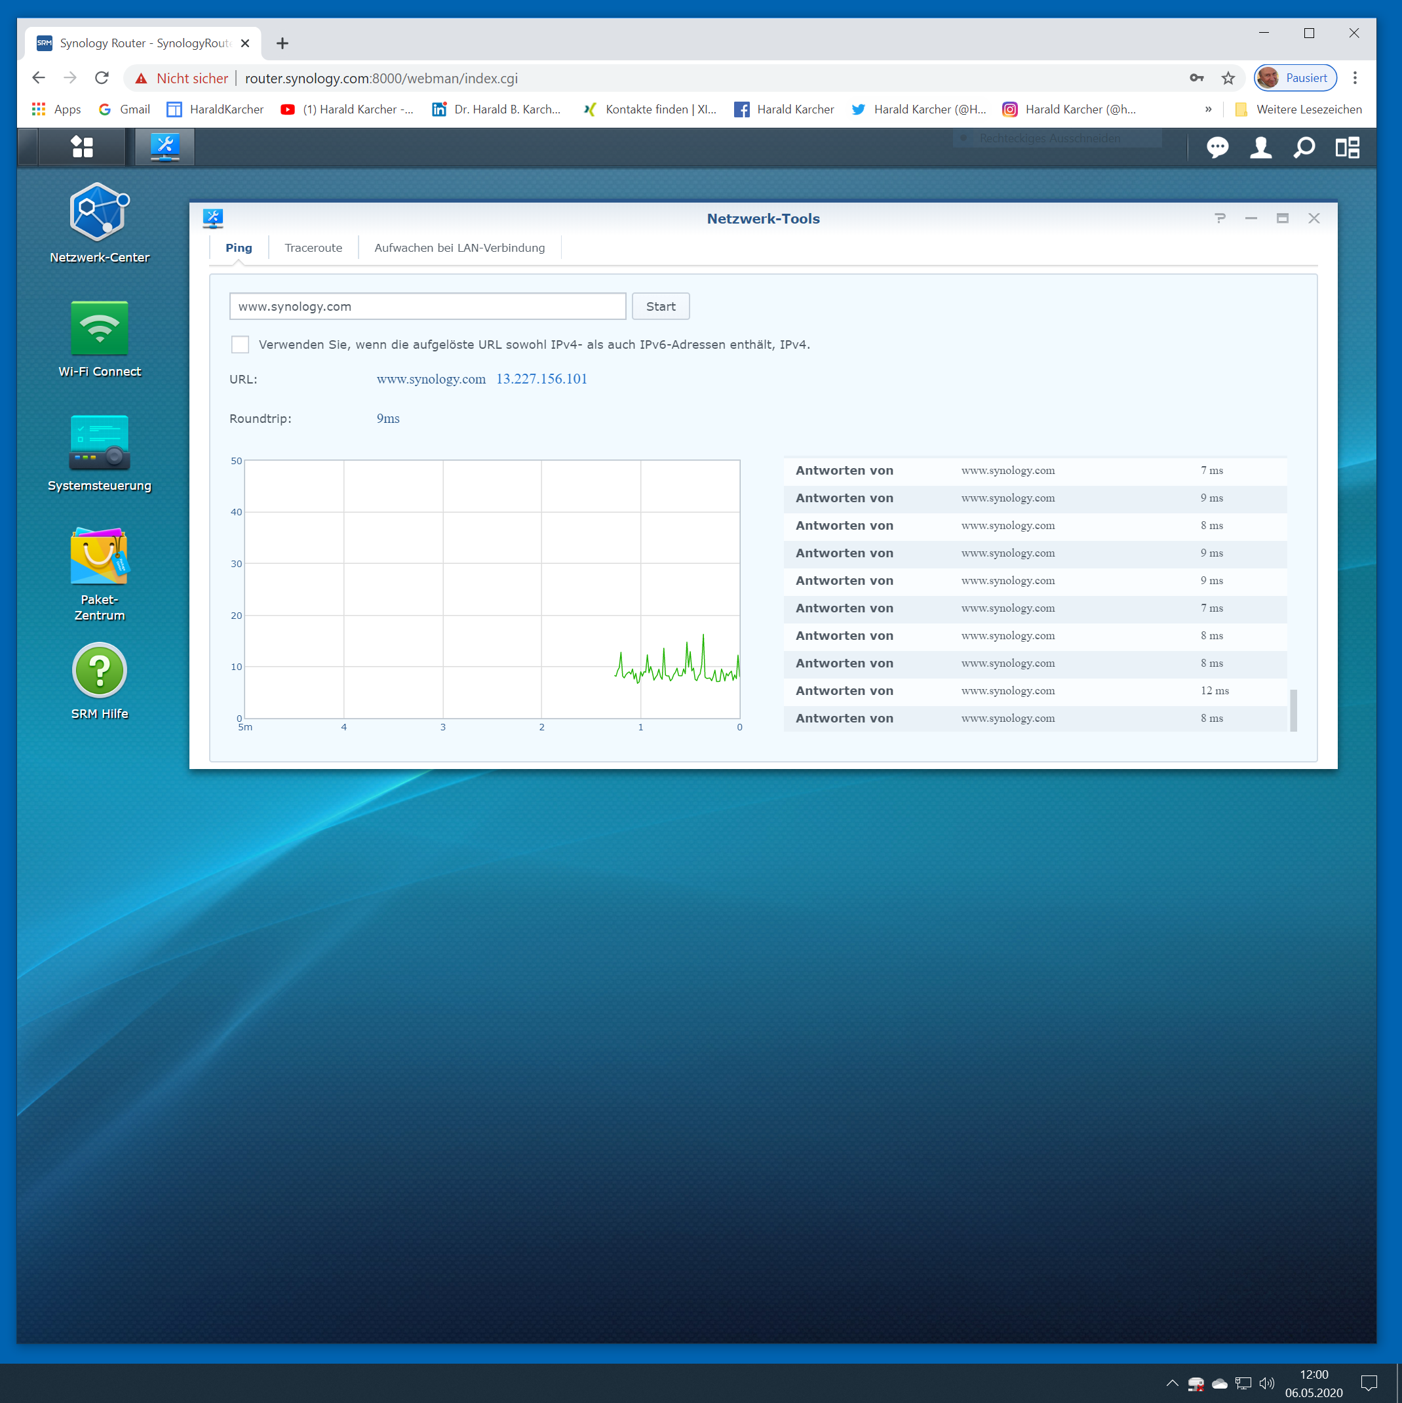This screenshot has height=1403, width=1402.
Task: Open the user options person icon
Action: 1260,148
